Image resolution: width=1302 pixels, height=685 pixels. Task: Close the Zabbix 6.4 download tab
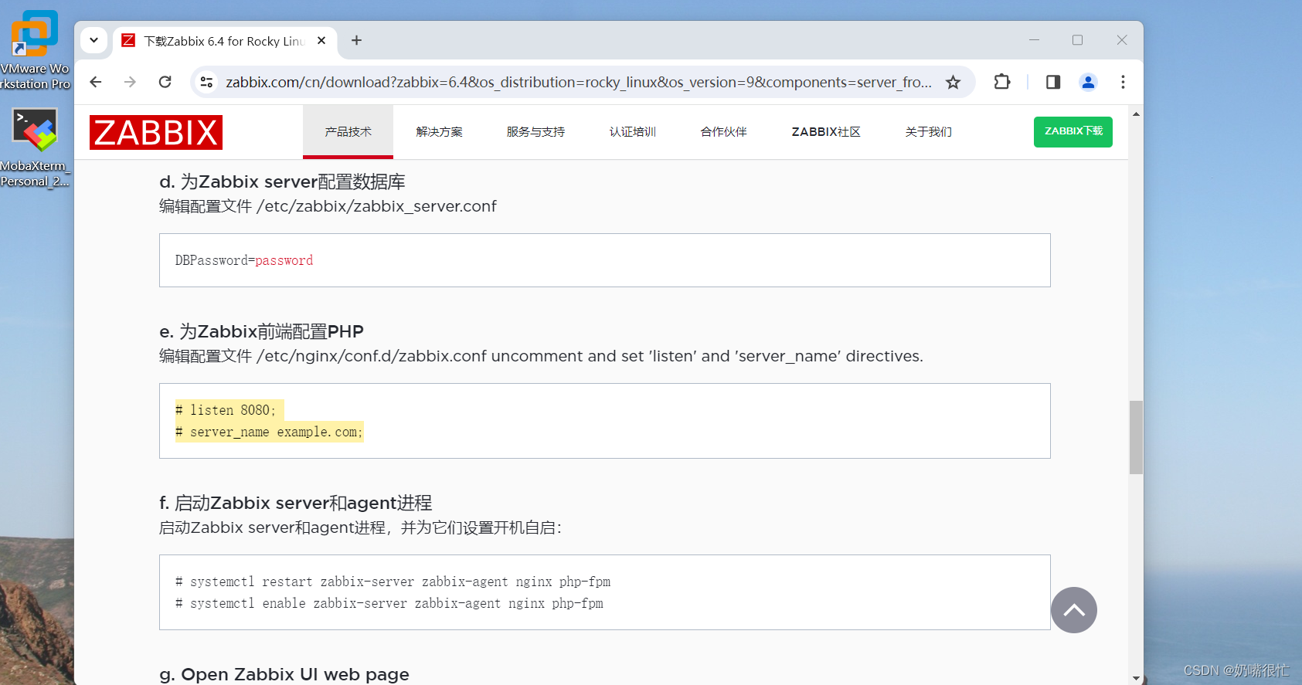(x=321, y=41)
